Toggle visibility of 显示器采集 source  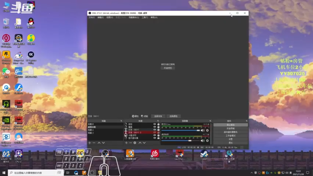pyautogui.click(x=155, y=138)
